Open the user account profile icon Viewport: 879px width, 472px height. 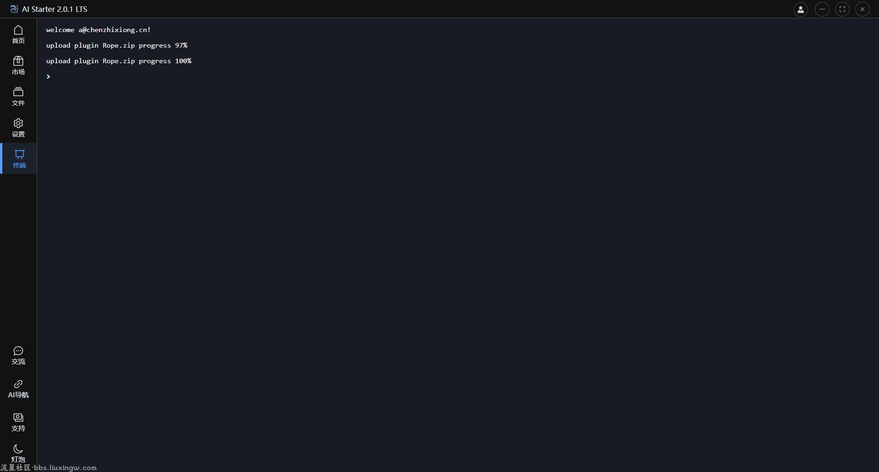click(801, 9)
